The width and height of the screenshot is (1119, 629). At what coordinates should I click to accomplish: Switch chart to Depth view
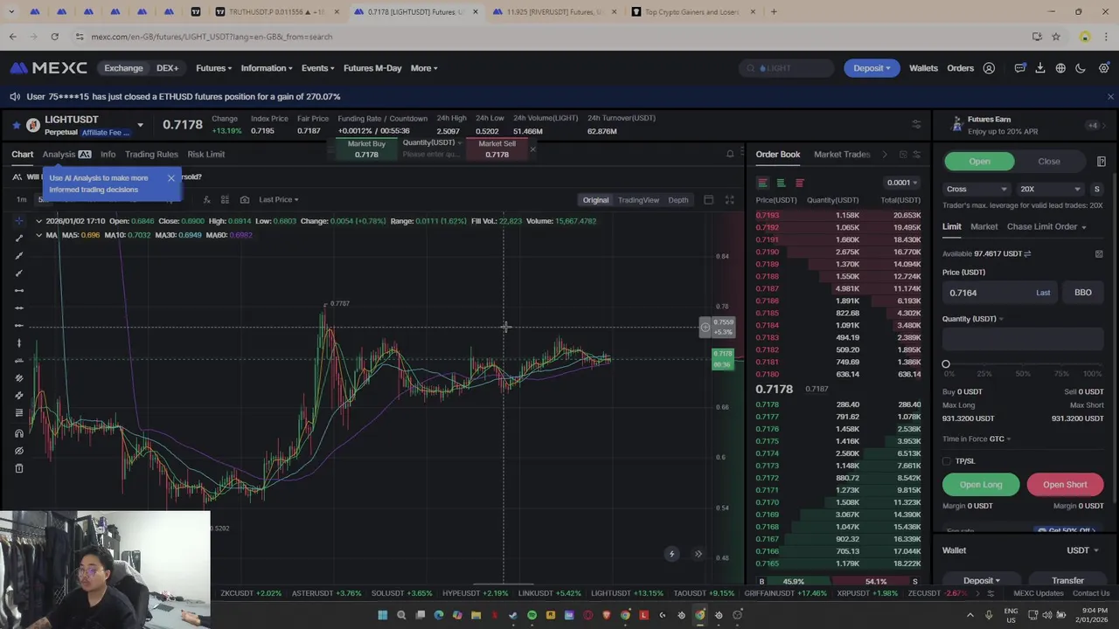[678, 200]
